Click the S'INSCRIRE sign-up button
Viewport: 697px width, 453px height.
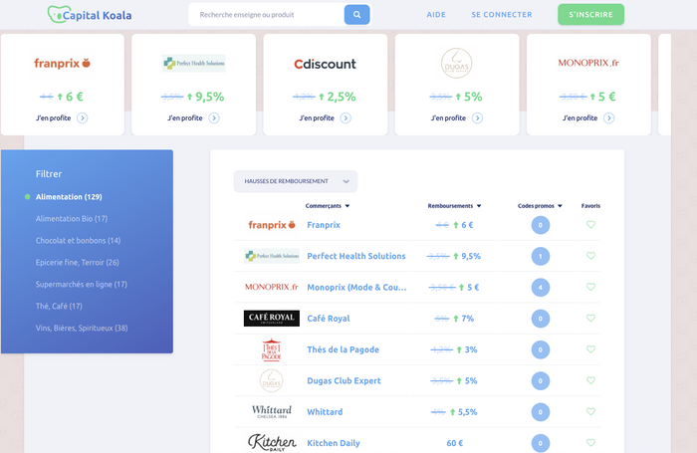[590, 15]
